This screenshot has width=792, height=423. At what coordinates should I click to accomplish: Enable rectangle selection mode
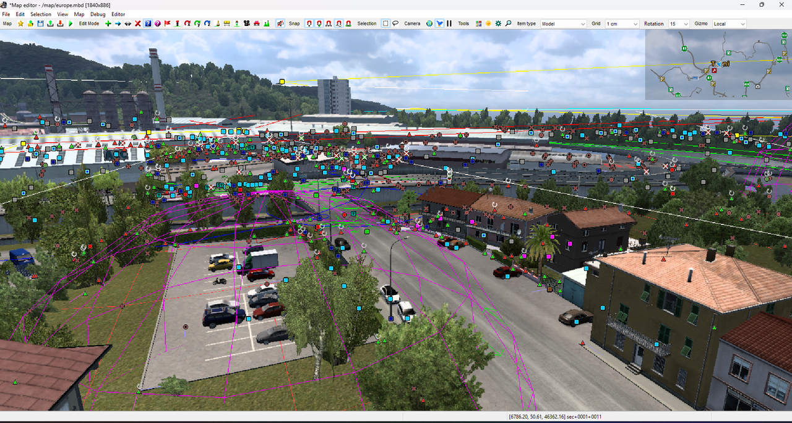point(385,23)
